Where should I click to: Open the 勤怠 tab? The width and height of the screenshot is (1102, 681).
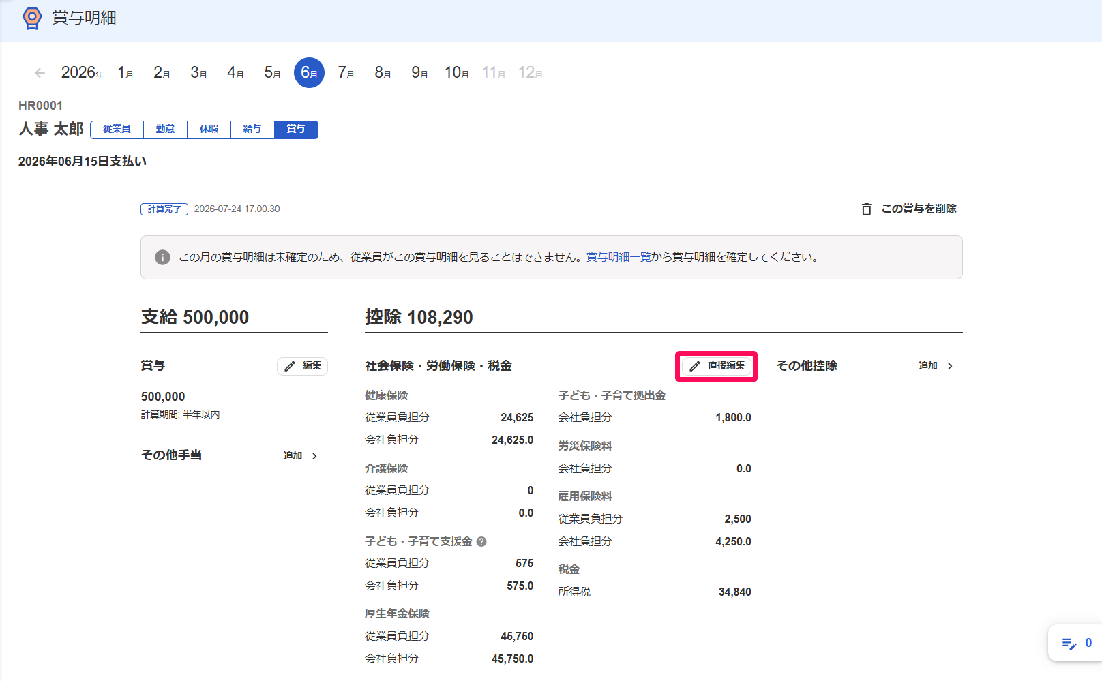pyautogui.click(x=165, y=130)
